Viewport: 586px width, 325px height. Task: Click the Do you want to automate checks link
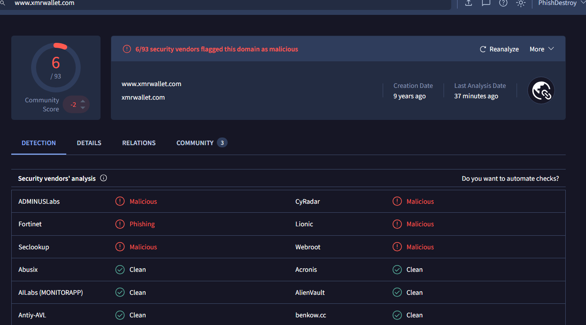510,178
